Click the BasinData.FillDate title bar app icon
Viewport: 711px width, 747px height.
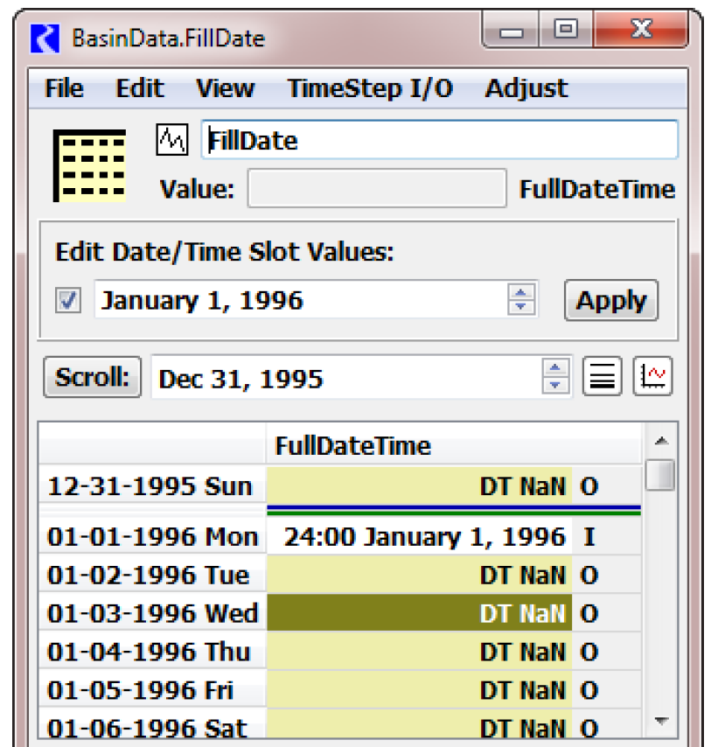(x=45, y=38)
